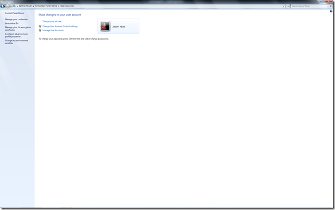Open Manage your credentials link
This screenshot has width=335, height=210.
point(16,19)
